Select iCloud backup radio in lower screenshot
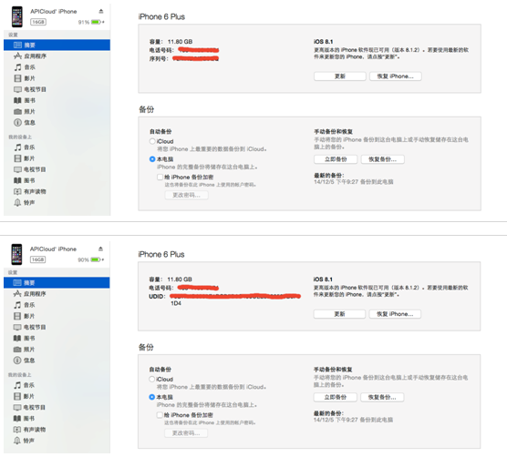This screenshot has width=507, height=457. 152,380
